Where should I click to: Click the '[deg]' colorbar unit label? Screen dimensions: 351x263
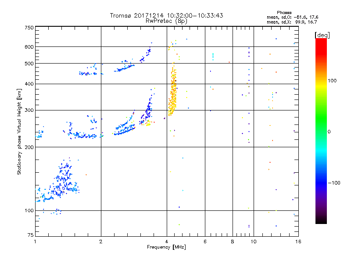click(322, 35)
